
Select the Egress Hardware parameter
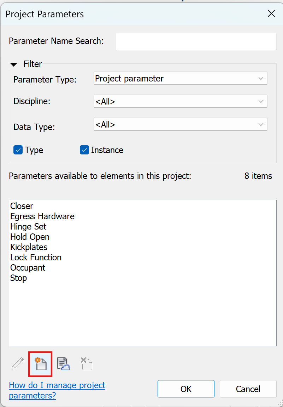click(42, 216)
